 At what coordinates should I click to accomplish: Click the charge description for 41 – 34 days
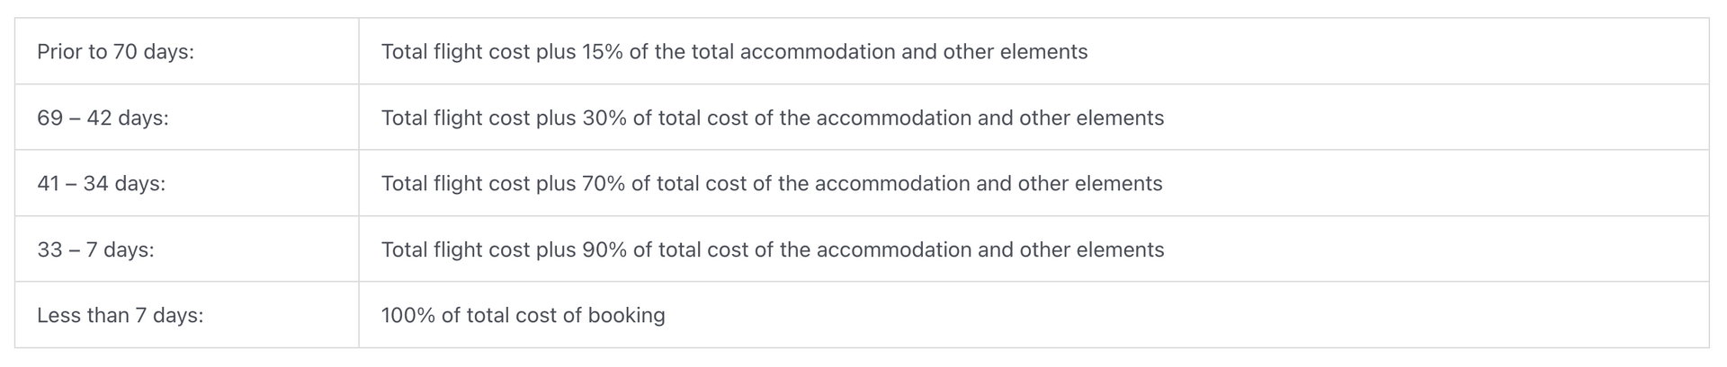point(771,184)
